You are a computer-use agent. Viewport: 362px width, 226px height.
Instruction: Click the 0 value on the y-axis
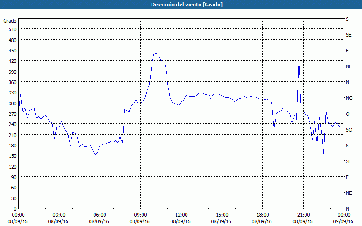click(x=15, y=209)
